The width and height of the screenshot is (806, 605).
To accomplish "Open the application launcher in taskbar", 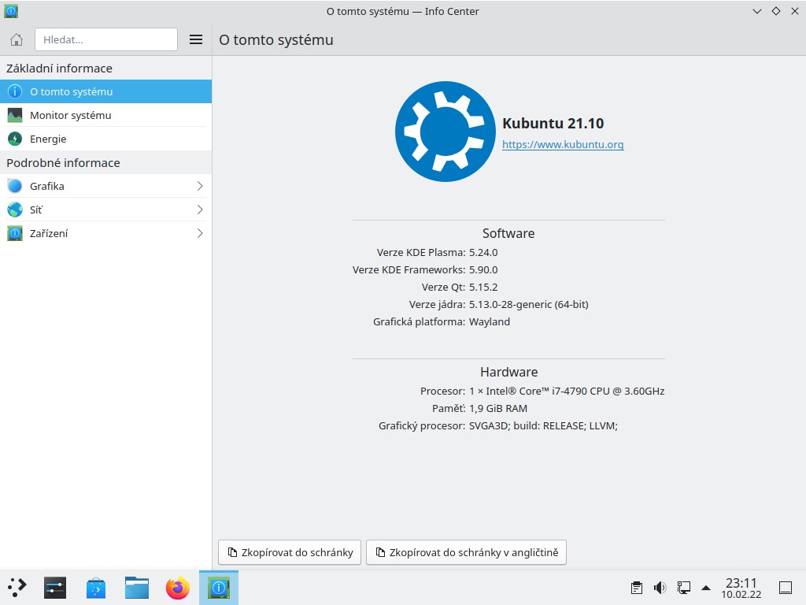I will coord(17,588).
